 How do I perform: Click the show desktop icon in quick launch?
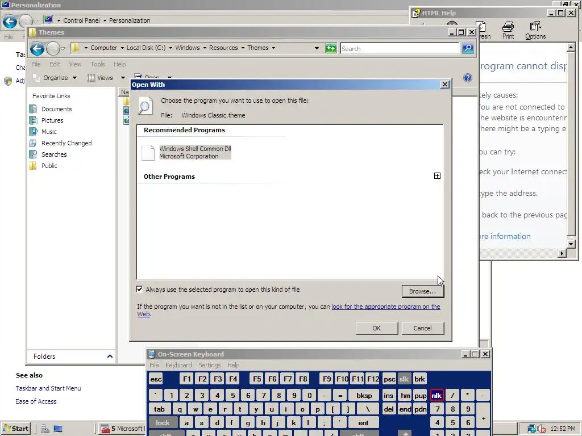click(x=58, y=429)
